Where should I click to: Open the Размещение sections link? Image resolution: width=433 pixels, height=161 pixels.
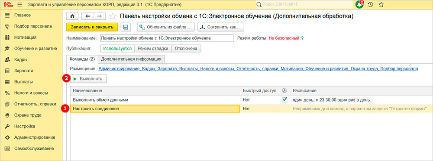[x=258, y=68]
